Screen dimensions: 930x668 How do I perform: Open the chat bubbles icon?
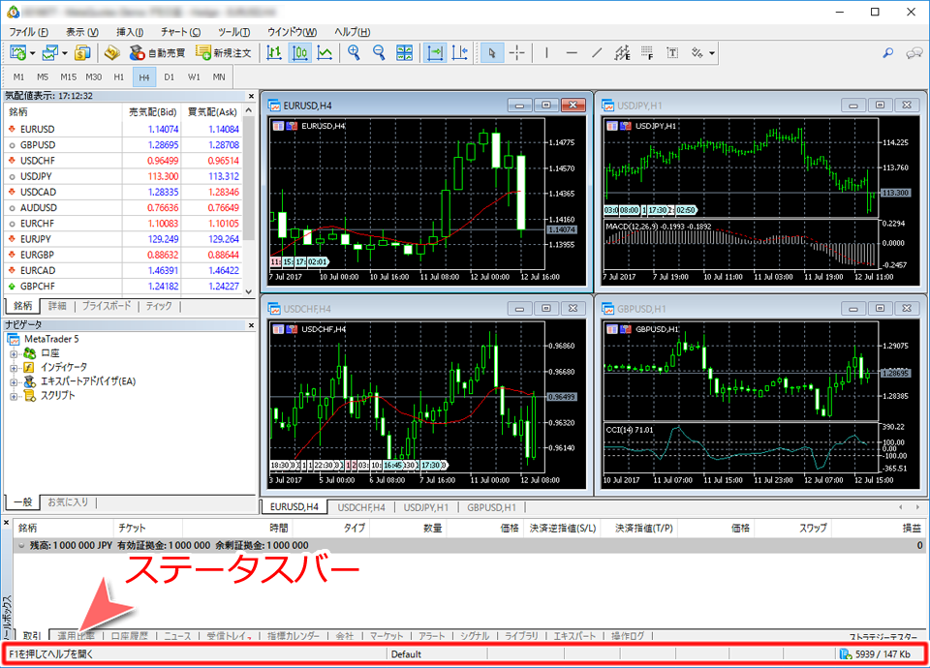pos(914,52)
